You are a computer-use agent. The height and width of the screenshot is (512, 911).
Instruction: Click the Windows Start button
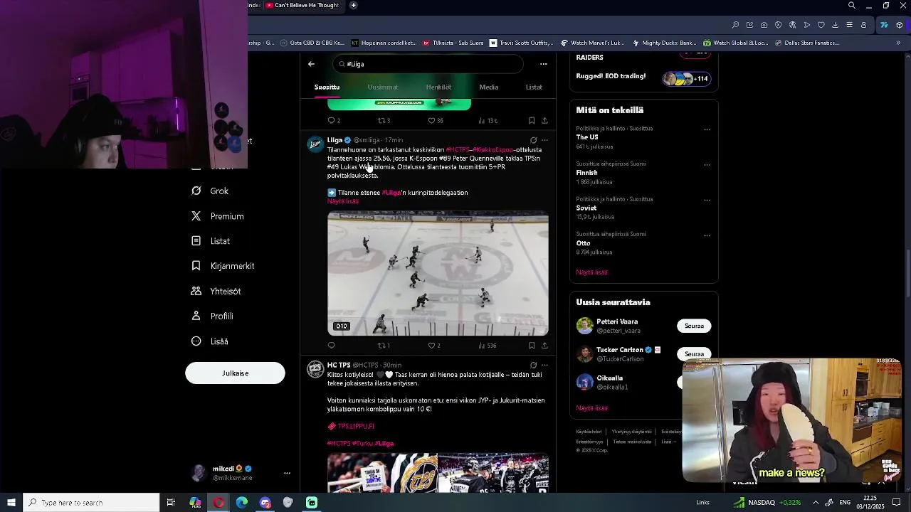click(11, 503)
